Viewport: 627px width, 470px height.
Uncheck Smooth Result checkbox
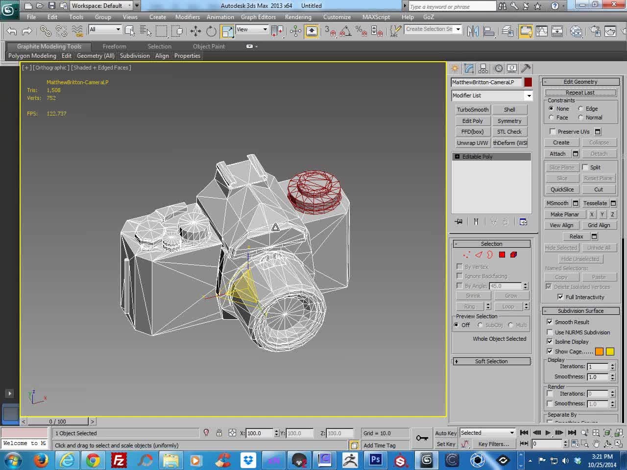[550, 322]
